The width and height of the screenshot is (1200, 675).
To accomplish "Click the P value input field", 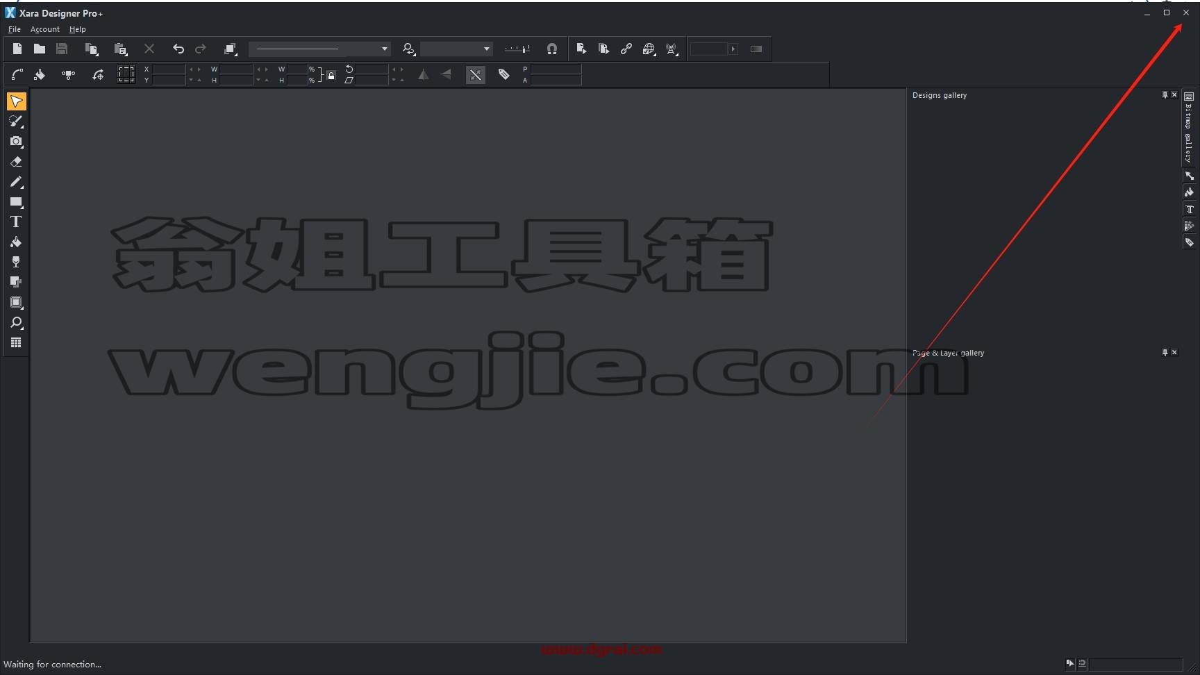I will pos(556,69).
